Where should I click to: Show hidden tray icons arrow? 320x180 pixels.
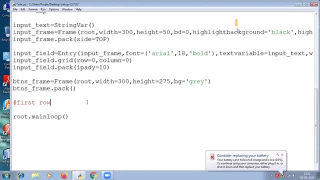271,175
